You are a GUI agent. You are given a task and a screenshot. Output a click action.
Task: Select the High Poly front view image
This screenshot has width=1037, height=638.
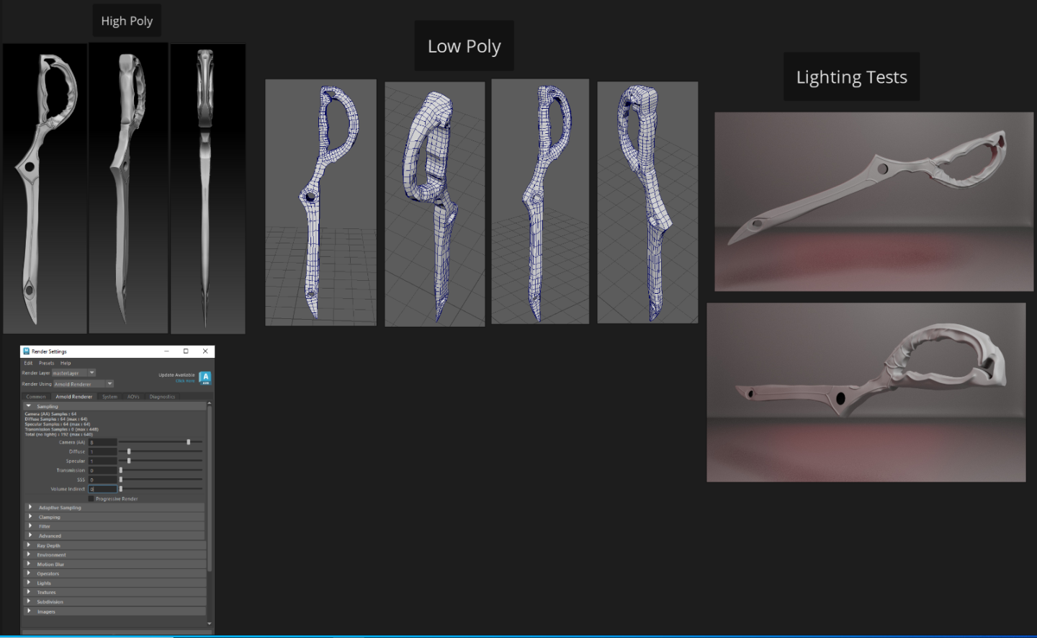point(45,188)
